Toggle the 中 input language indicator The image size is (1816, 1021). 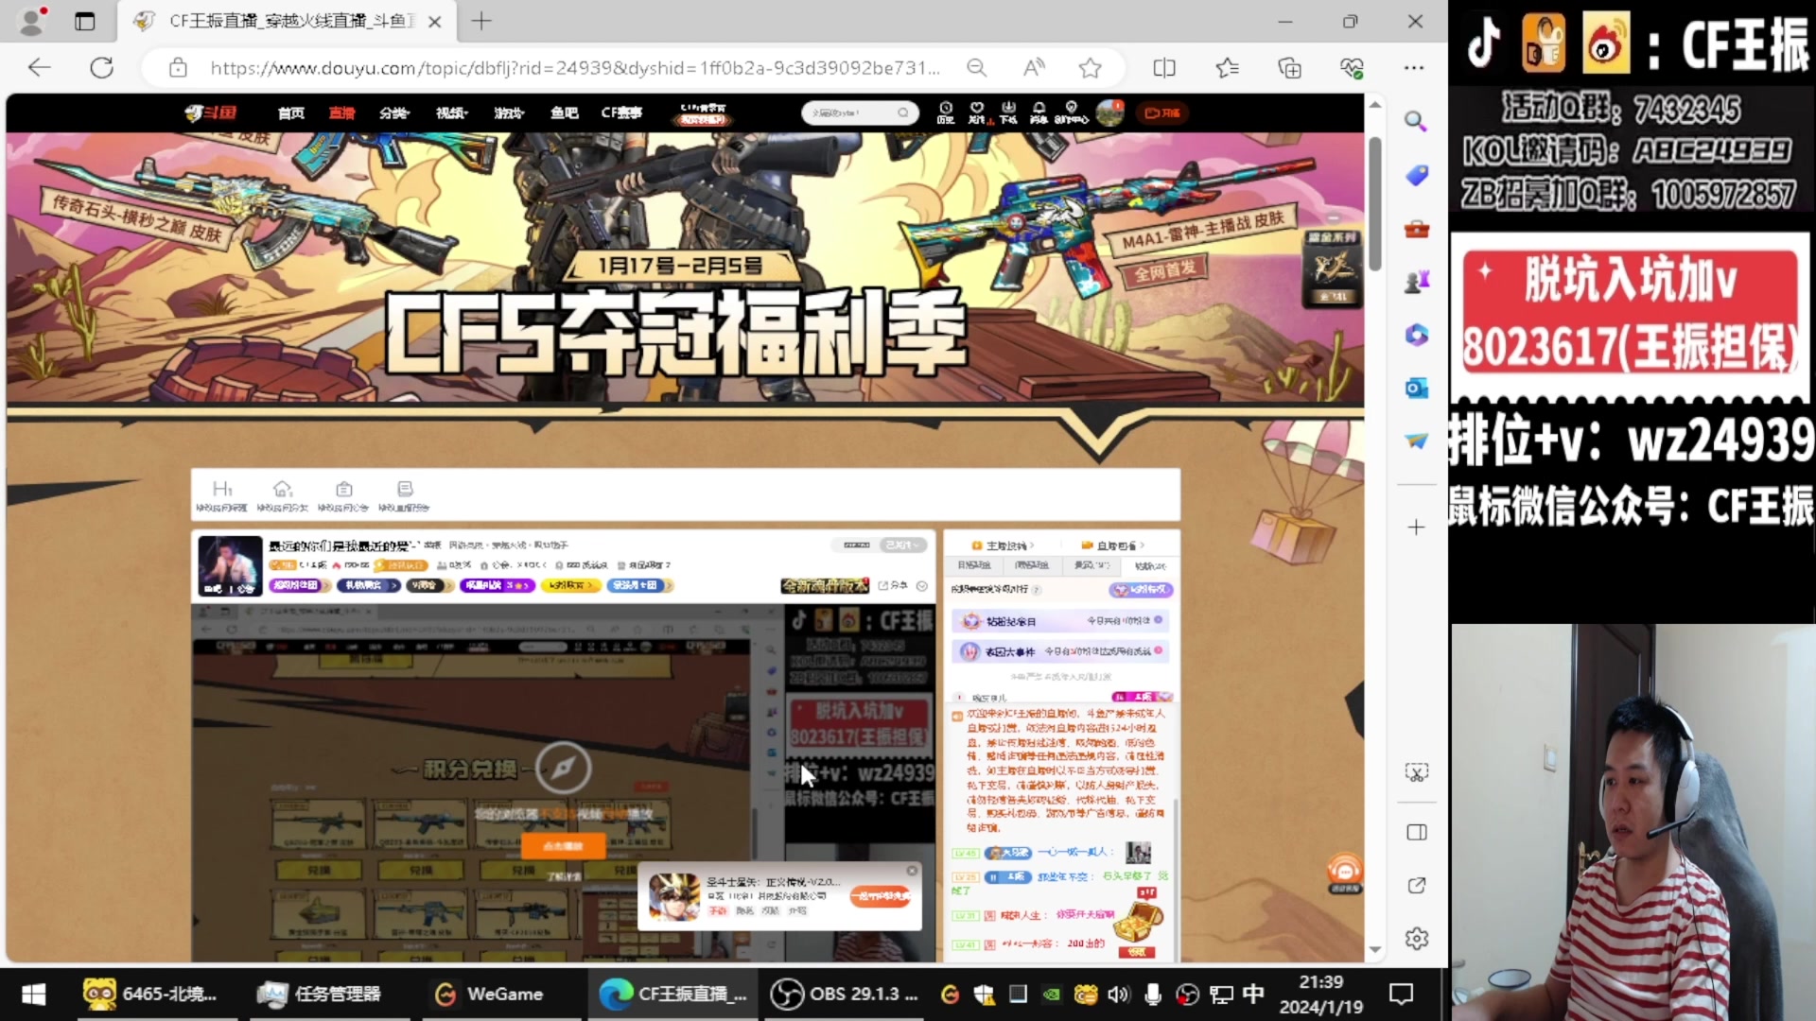pos(1253,994)
